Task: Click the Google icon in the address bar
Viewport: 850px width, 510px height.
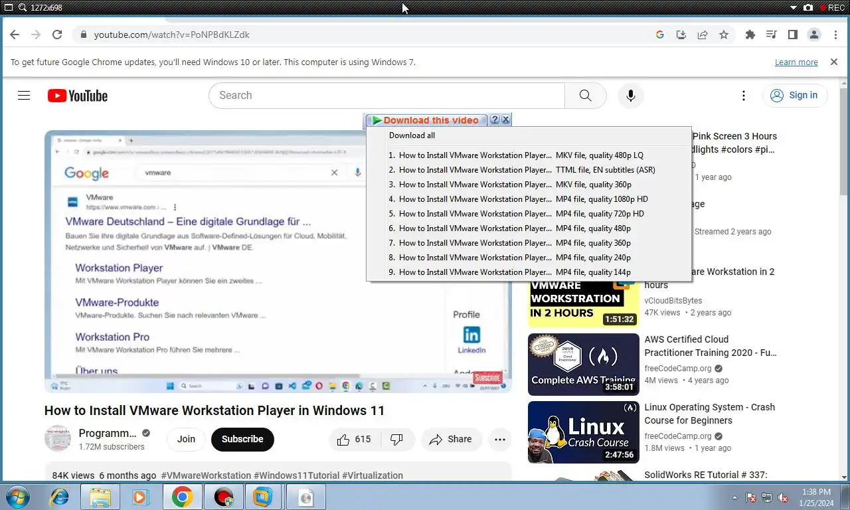Action: point(660,35)
